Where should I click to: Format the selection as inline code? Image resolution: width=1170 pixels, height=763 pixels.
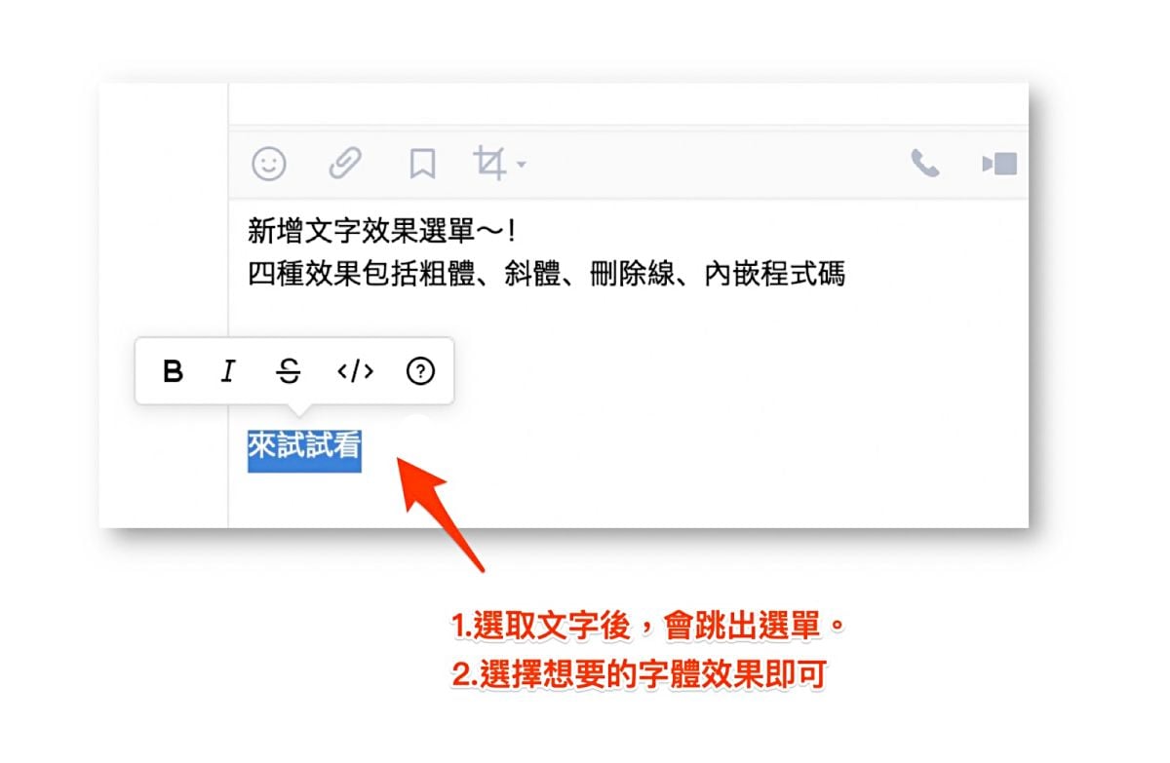tap(355, 371)
